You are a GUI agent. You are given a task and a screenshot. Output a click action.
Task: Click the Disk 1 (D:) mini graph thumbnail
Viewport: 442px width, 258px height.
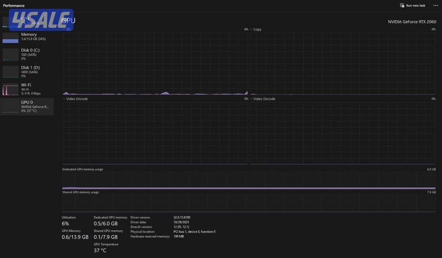coord(11,72)
